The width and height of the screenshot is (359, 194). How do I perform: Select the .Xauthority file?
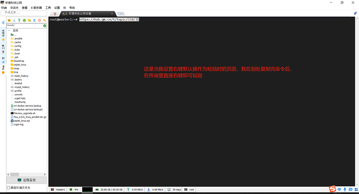pos(18,102)
